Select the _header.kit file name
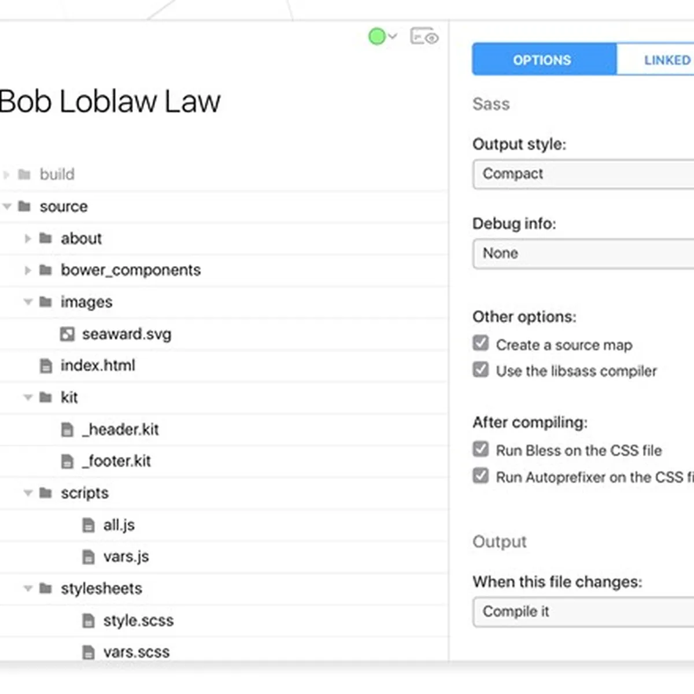The width and height of the screenshot is (694, 694). click(120, 429)
